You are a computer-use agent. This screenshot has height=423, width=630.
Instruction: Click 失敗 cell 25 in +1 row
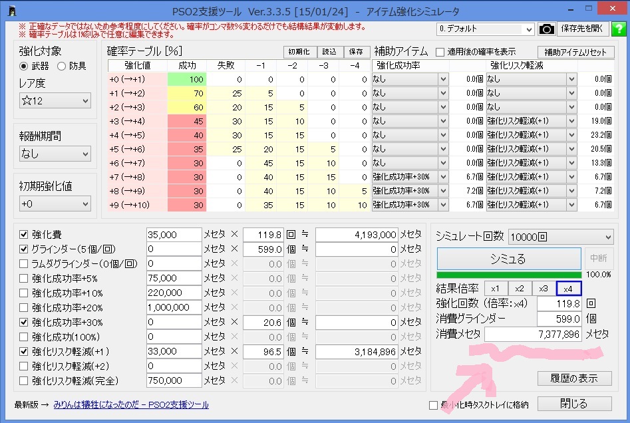(x=226, y=93)
